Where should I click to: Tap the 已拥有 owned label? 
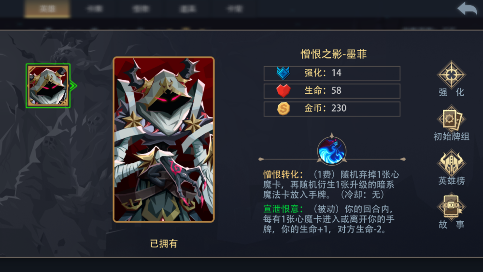tap(164, 243)
